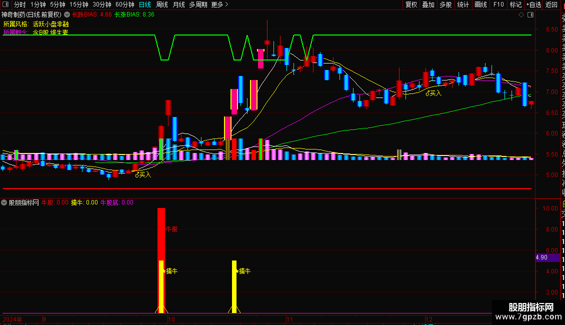Click the red 牛股 signal bar label

click(x=171, y=229)
